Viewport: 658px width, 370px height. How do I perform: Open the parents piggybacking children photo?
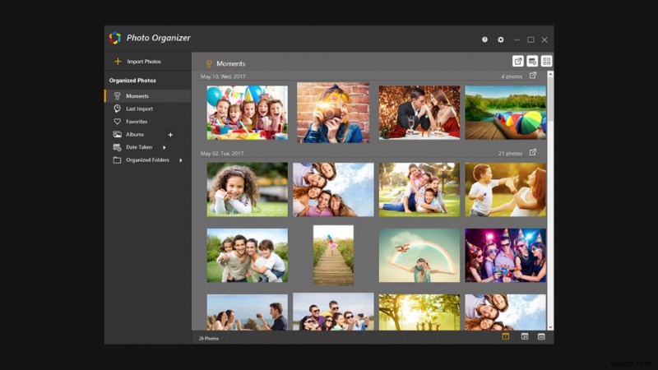tap(248, 255)
